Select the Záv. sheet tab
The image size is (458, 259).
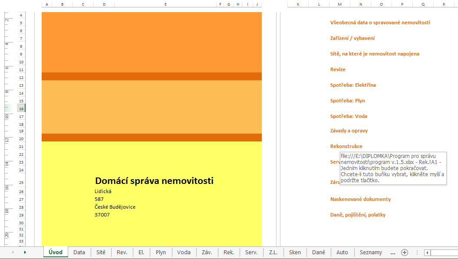pyautogui.click(x=207, y=252)
